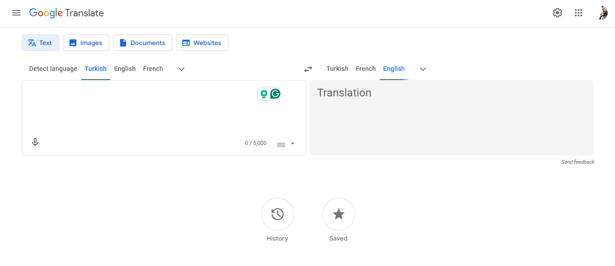Open the keyboard input method dropdown

point(286,143)
